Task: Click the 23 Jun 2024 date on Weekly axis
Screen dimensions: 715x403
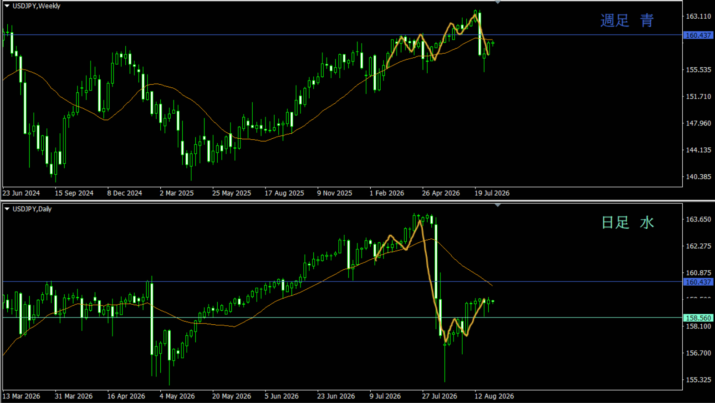Action: tap(21, 193)
